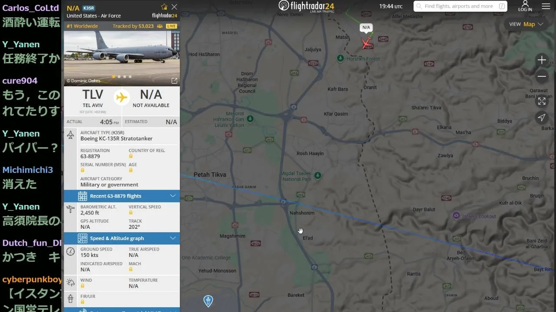Click the LIVE badge in flight panel

(x=172, y=26)
